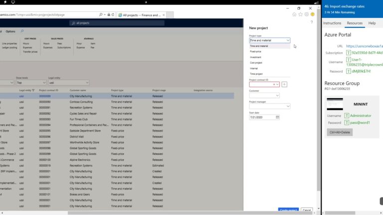The height and width of the screenshot is (215, 383).
Task: Open Transfer prices under Cost prices
Action: pyautogui.click(x=30, y=52)
